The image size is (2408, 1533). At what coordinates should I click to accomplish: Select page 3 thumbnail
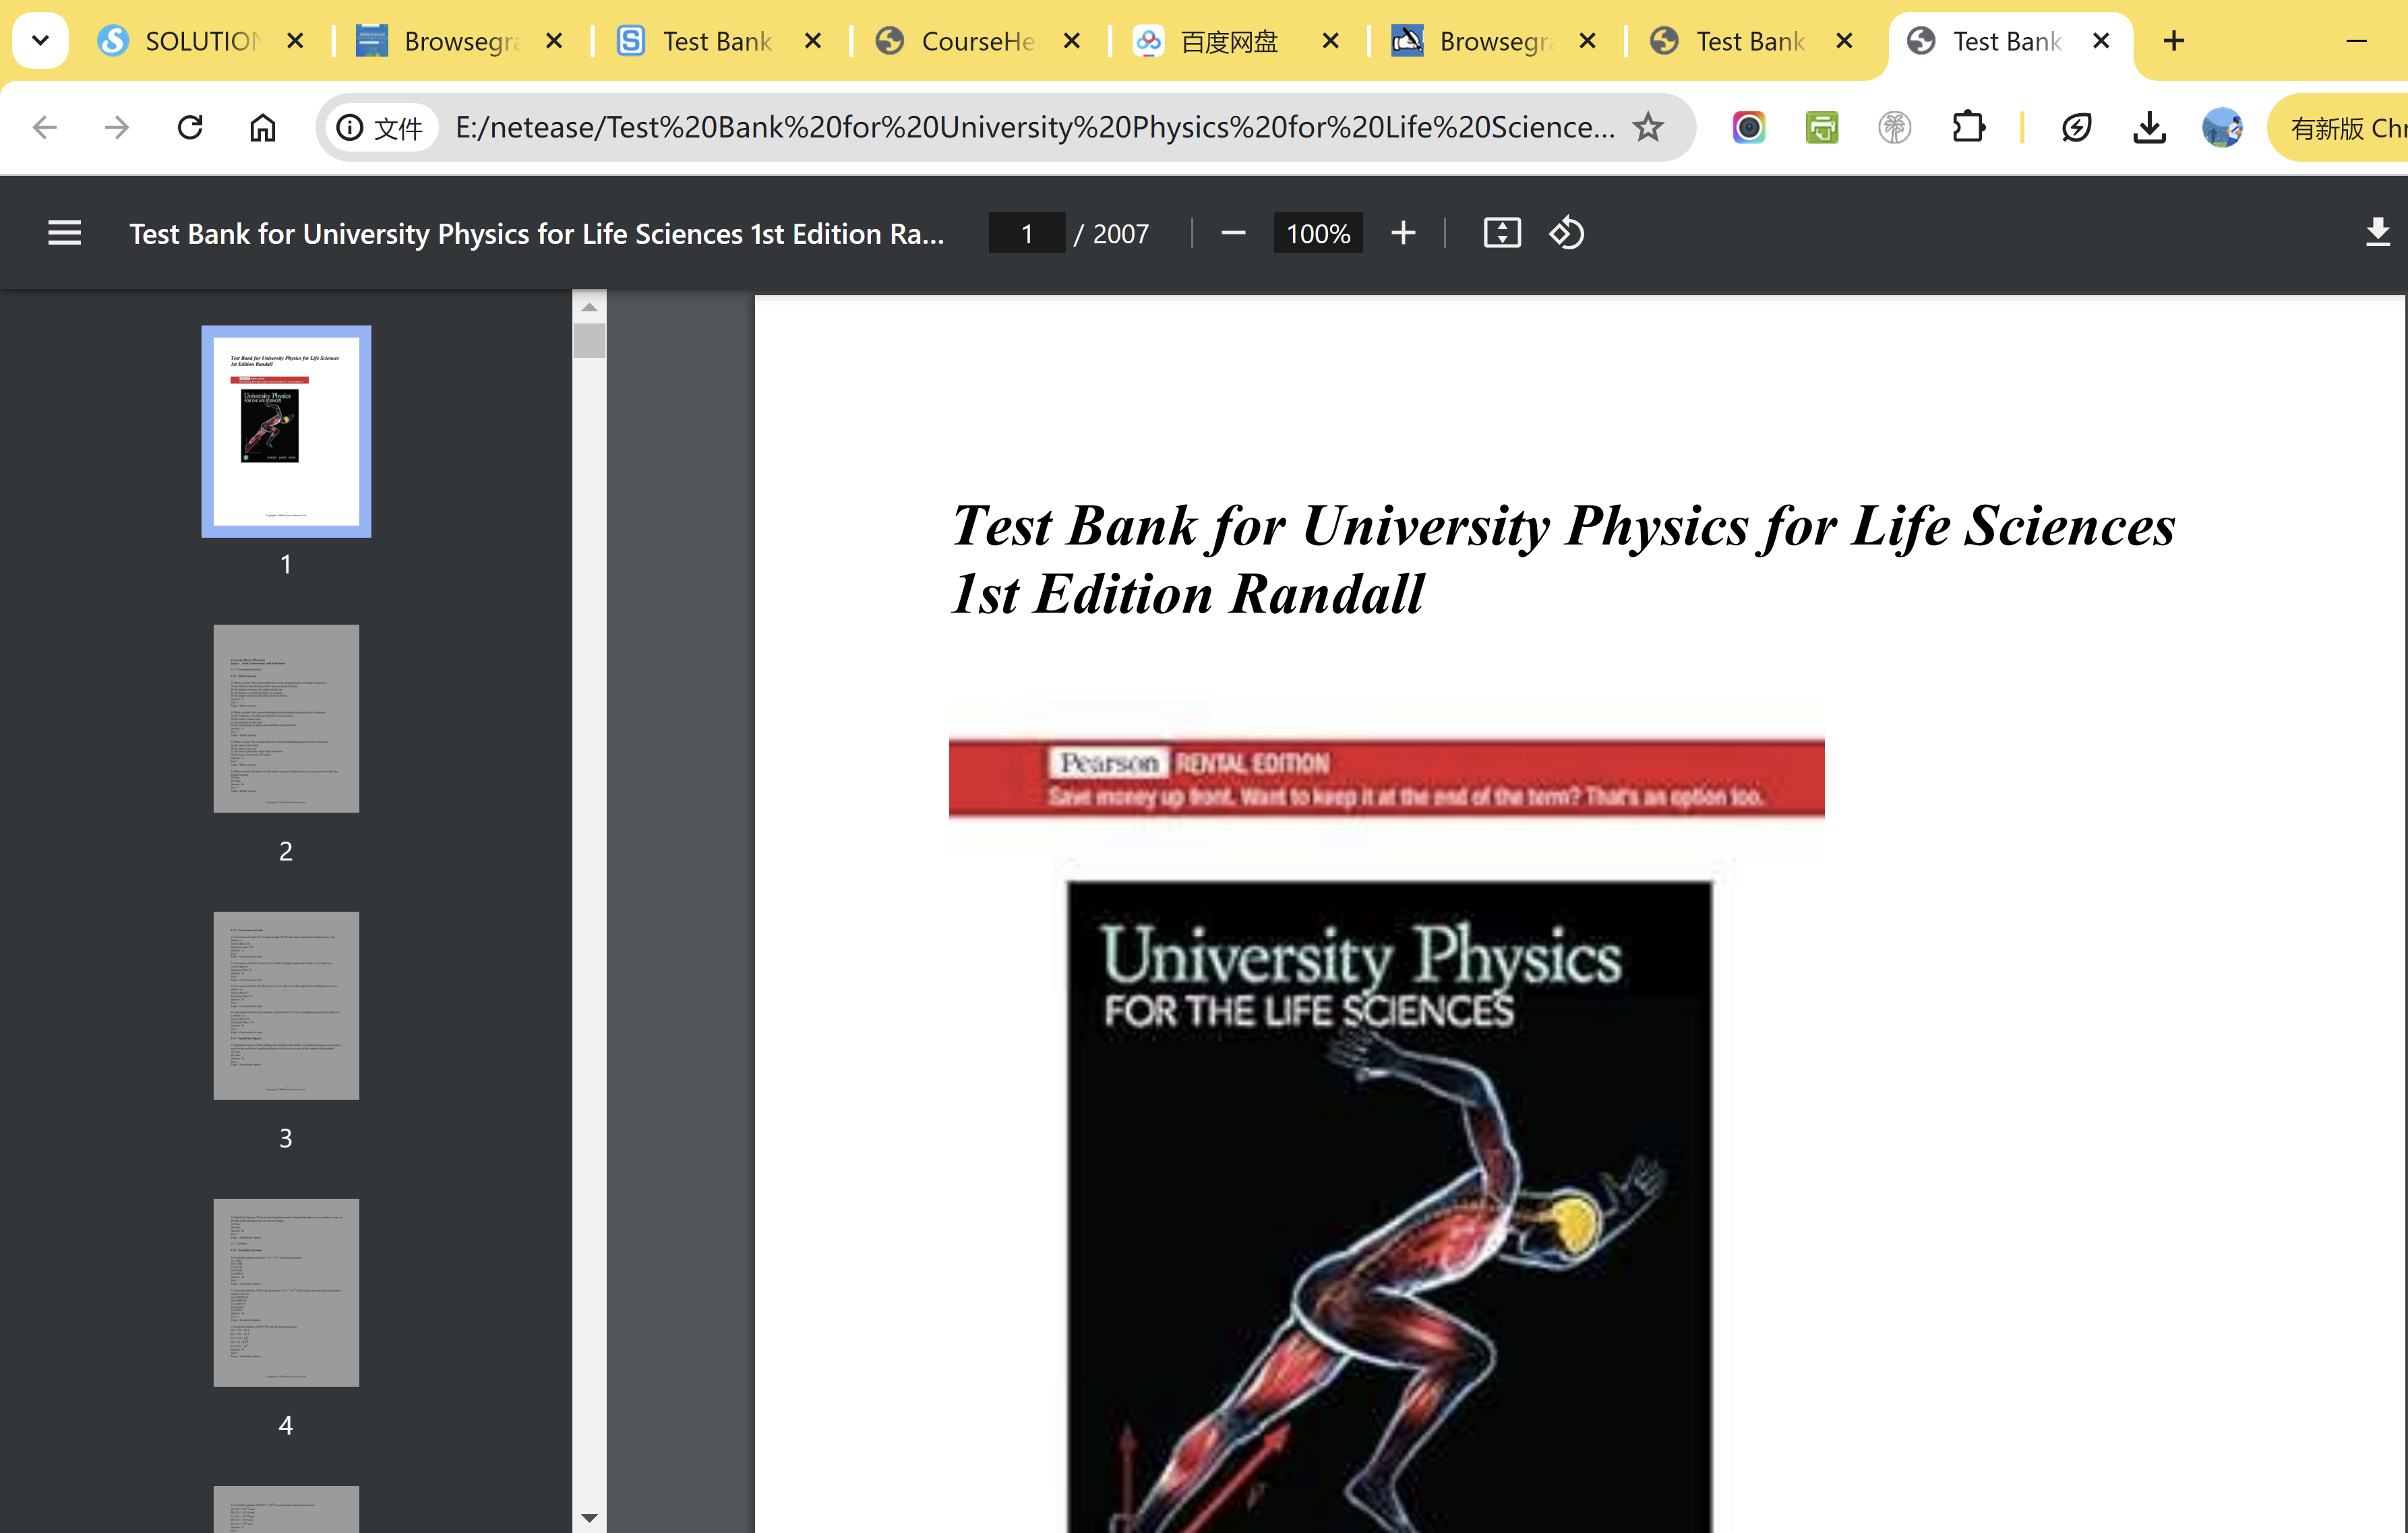click(286, 1005)
